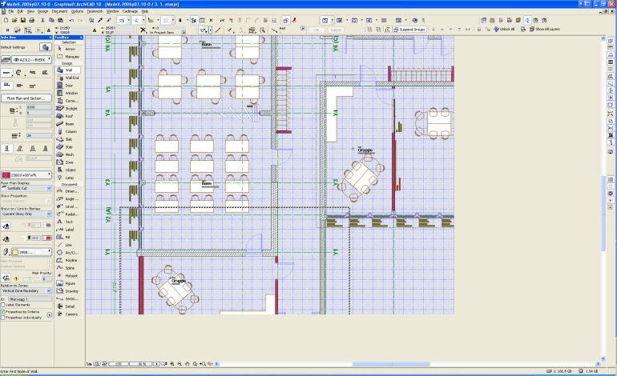617x376 pixels.
Task: Select the Wall tool
Action: [x=68, y=70]
